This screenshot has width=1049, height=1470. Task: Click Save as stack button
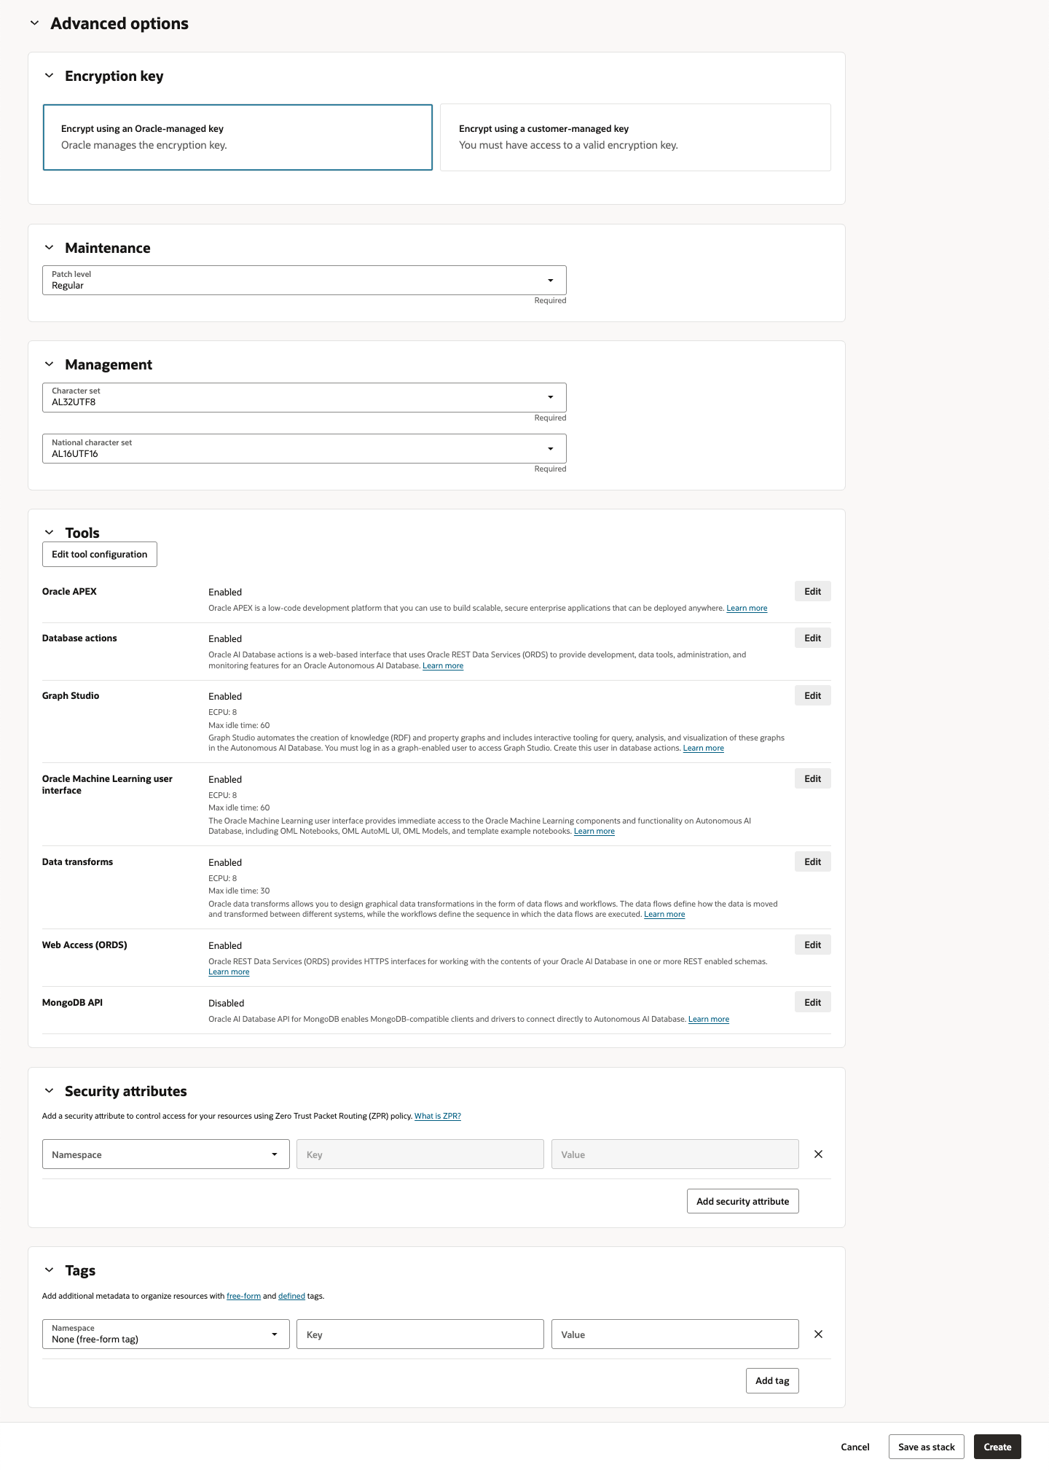(927, 1447)
